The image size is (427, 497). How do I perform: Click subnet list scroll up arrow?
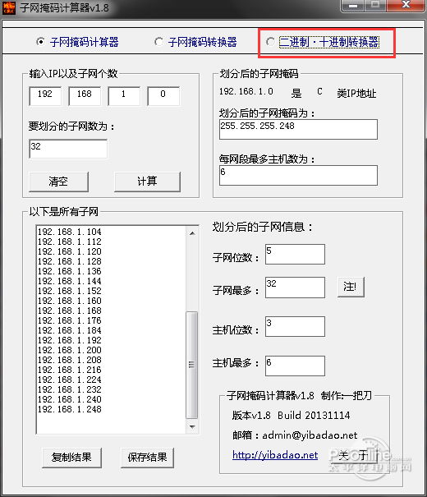point(192,233)
